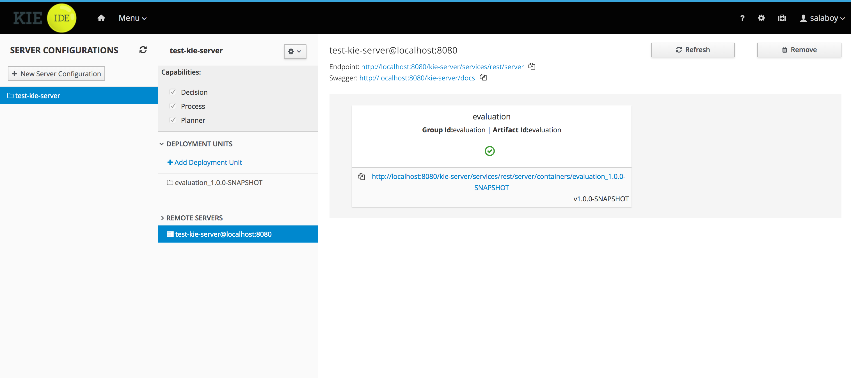Select the evaluation_1.0.0-SNAPSHOT deployment unit

(218, 183)
